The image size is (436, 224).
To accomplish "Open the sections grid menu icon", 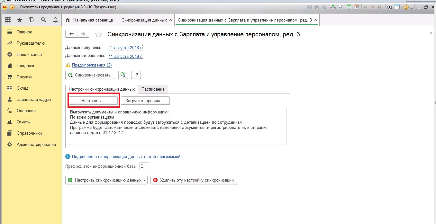I will click(8, 20).
